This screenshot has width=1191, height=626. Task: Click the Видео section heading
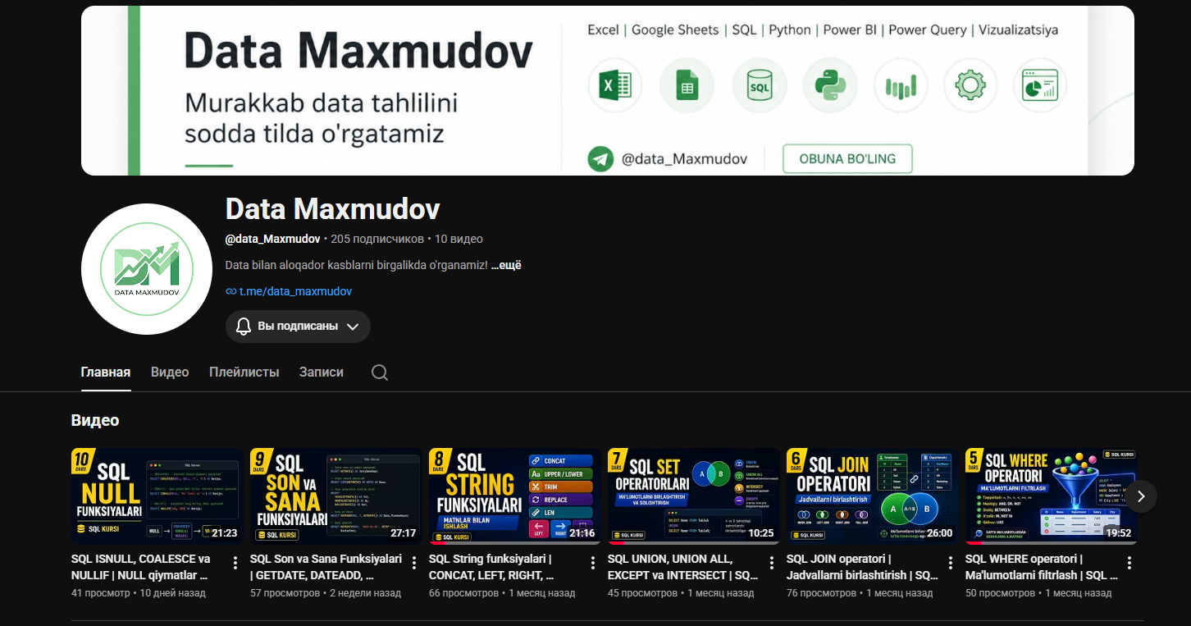tap(95, 420)
